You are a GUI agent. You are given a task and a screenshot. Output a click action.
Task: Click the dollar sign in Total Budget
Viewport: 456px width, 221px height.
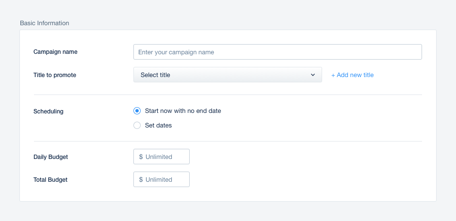click(x=141, y=179)
